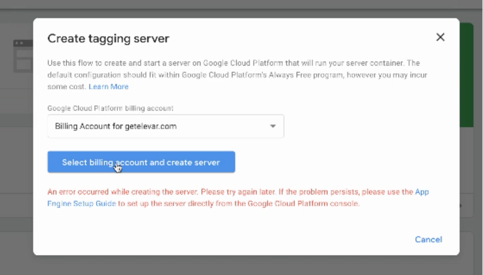Click the window thumbnail icon behind dialog
483x275 pixels.
pos(23,56)
